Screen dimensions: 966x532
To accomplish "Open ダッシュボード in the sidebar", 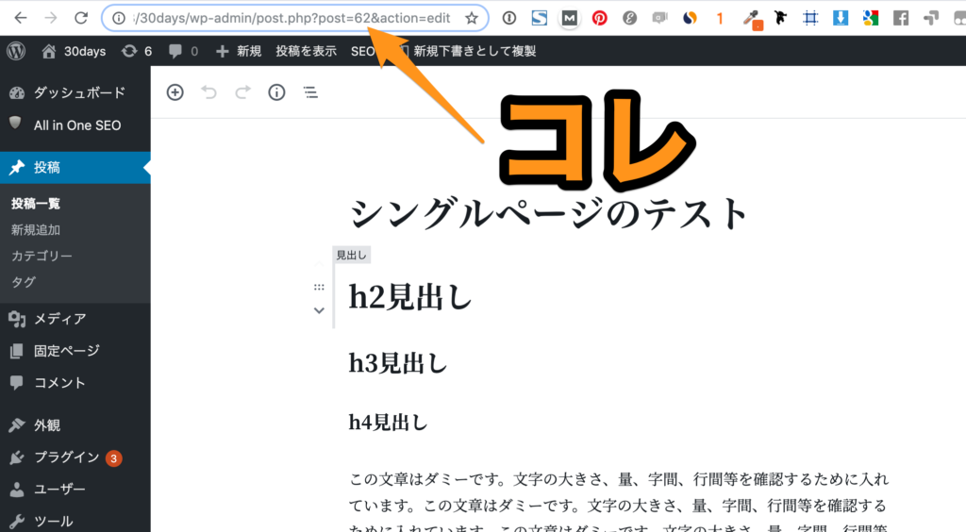I will coord(78,92).
